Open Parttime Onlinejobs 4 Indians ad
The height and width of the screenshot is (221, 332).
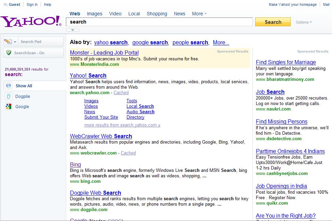click(x=290, y=151)
